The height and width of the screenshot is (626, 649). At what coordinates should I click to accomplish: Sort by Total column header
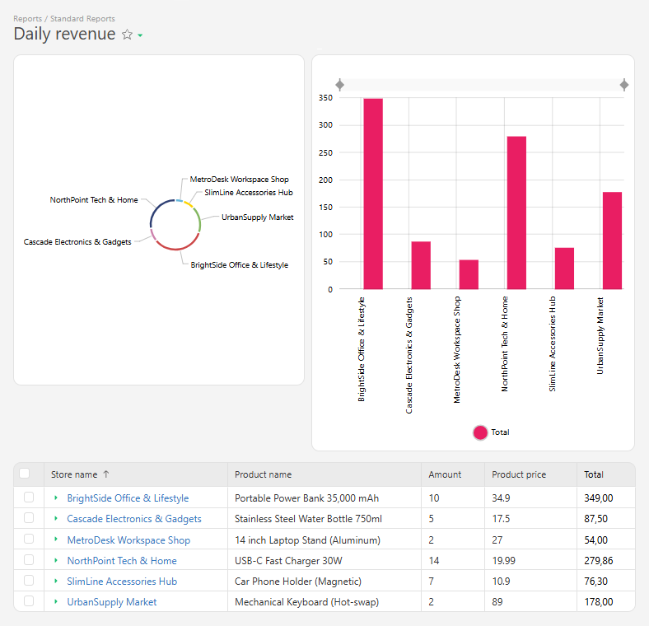[x=594, y=474]
